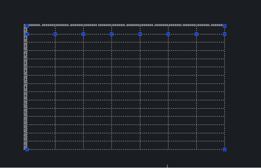Screen dimensions: 261x168
Task: Click the grip between first and second columns
Action: [x=55, y=34]
